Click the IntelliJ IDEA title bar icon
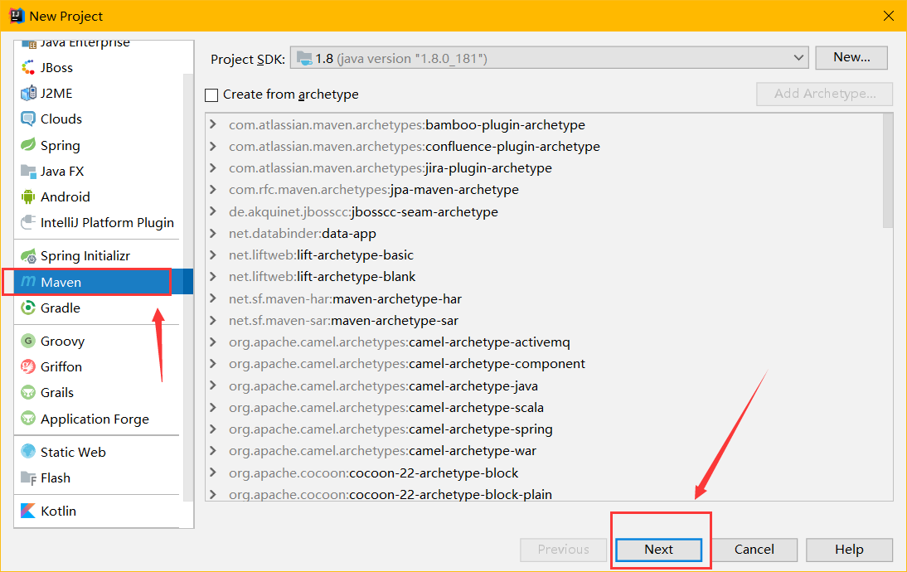This screenshot has width=907, height=572. tap(17, 16)
